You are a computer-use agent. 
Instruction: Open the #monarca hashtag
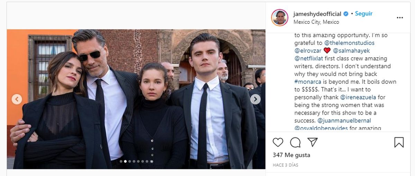[x=308, y=82]
